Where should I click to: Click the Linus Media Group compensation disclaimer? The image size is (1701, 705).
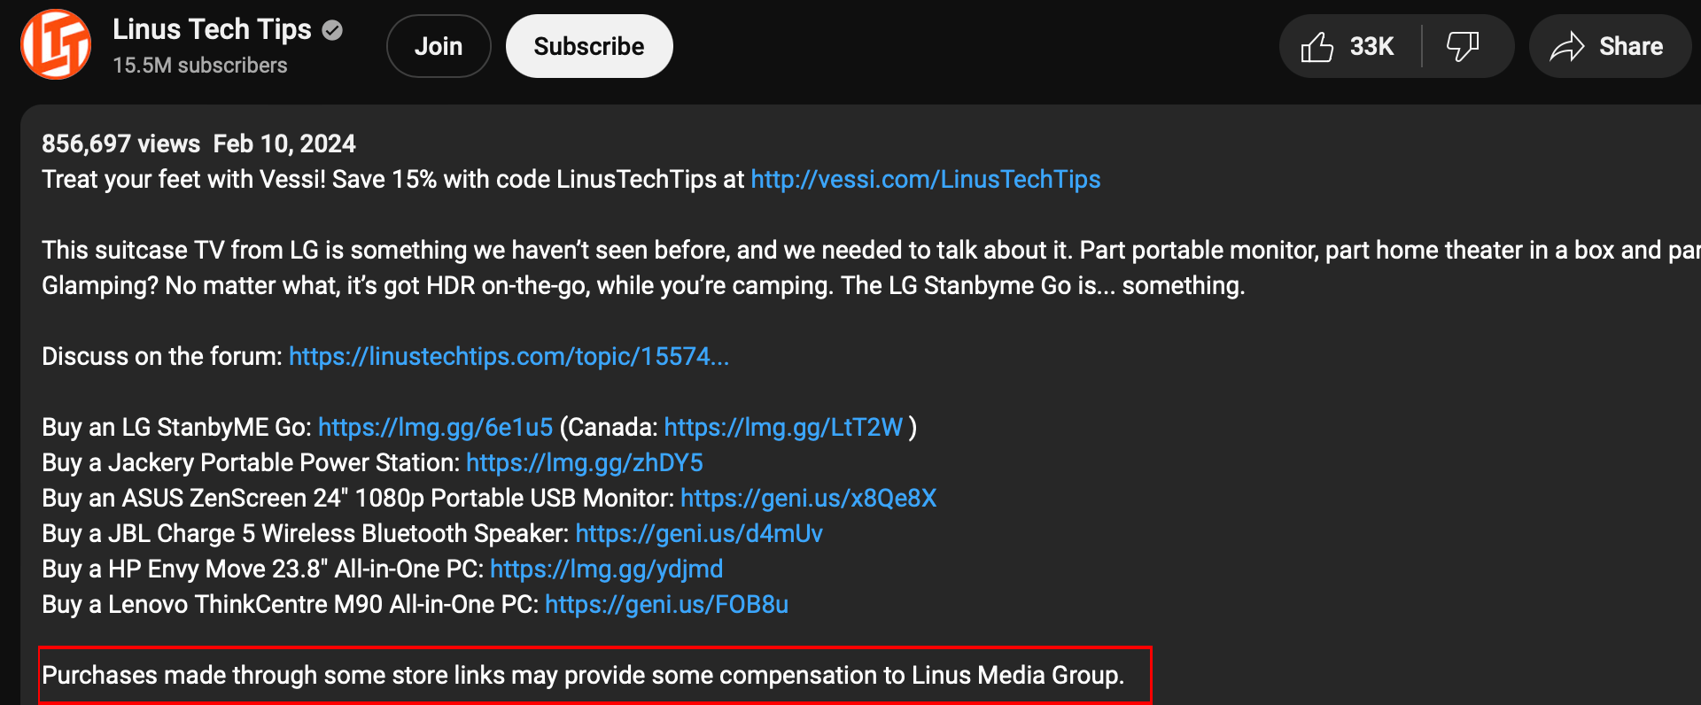pyautogui.click(x=582, y=675)
